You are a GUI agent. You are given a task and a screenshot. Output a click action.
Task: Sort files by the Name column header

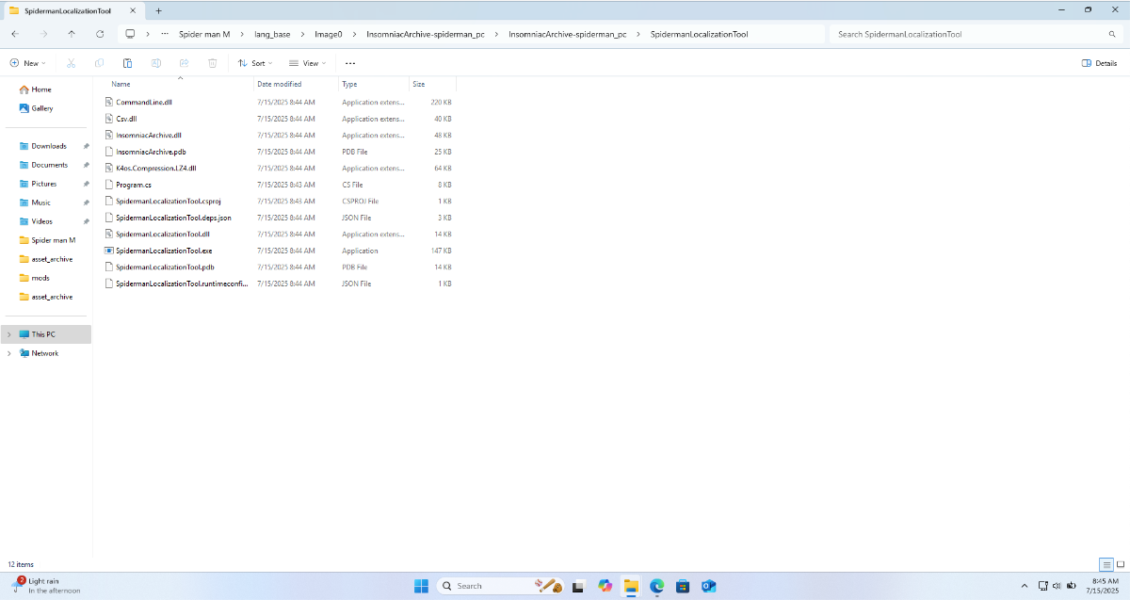121,84
